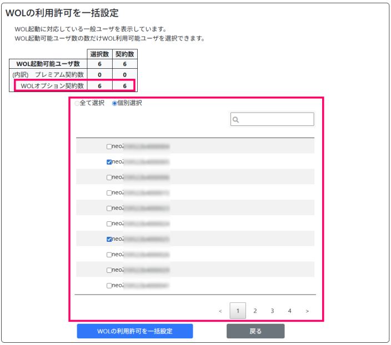The image size is (391, 345).
Task: Select the 個別選択 radio button
Action: click(x=114, y=103)
